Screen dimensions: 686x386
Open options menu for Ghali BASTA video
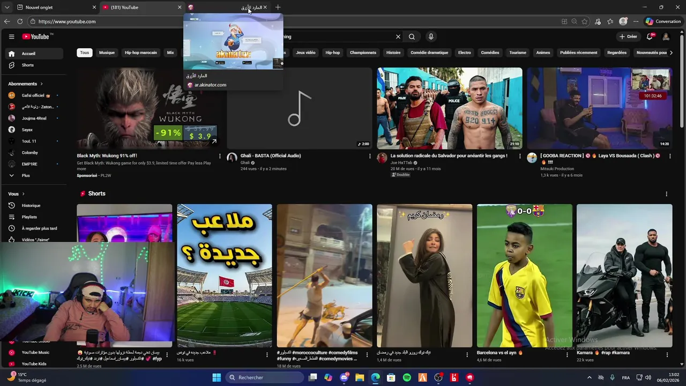pos(369,156)
